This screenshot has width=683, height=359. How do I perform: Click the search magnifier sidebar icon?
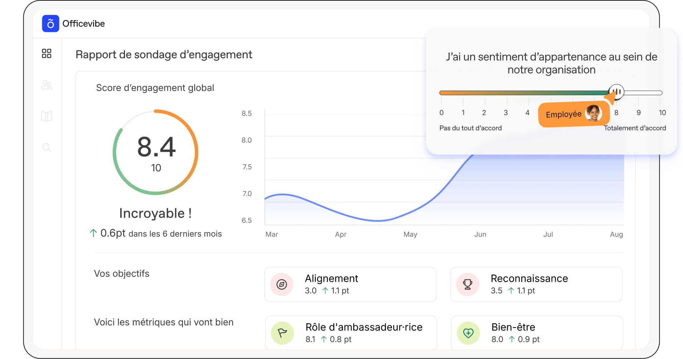click(x=47, y=147)
